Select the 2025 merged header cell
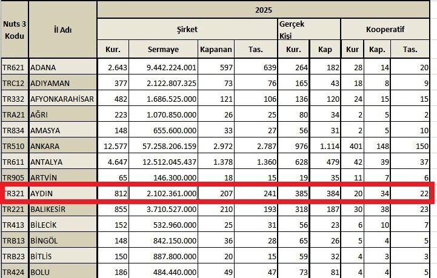 pos(264,10)
